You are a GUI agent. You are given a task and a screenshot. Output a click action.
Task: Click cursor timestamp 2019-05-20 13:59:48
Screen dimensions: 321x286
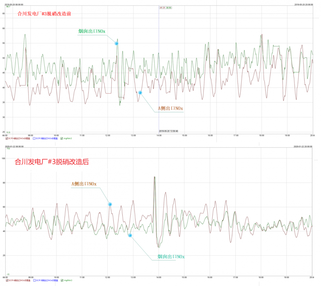click(x=168, y=131)
